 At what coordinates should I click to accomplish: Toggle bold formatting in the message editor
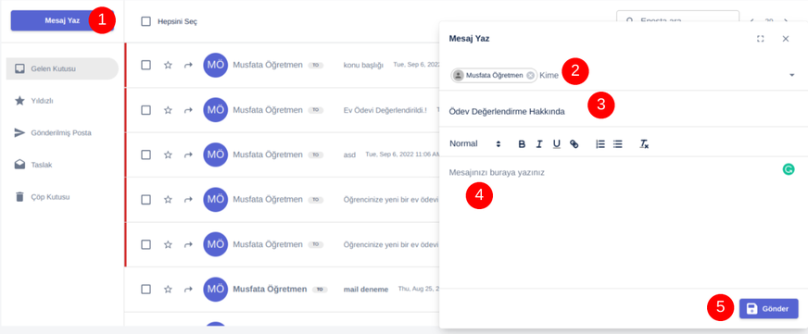pos(522,144)
